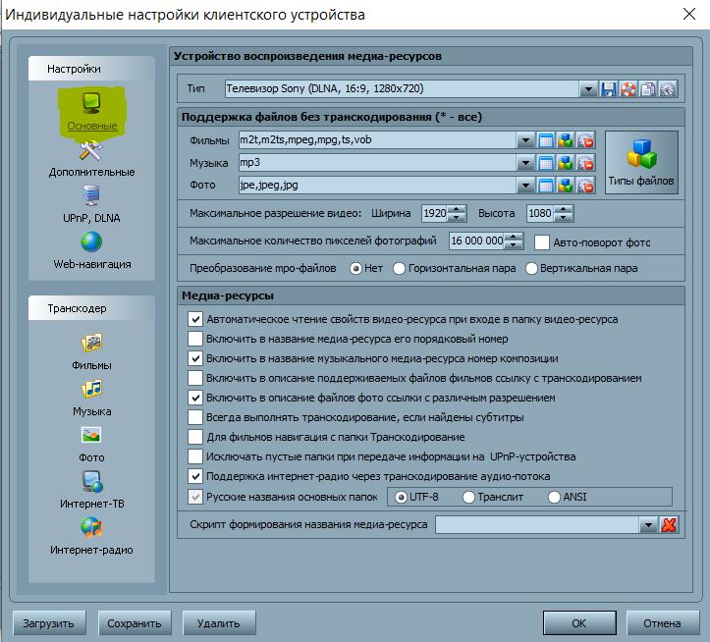The width and height of the screenshot is (710, 642).
Task: Click the table grid icon in Фильмы row
Action: (546, 140)
